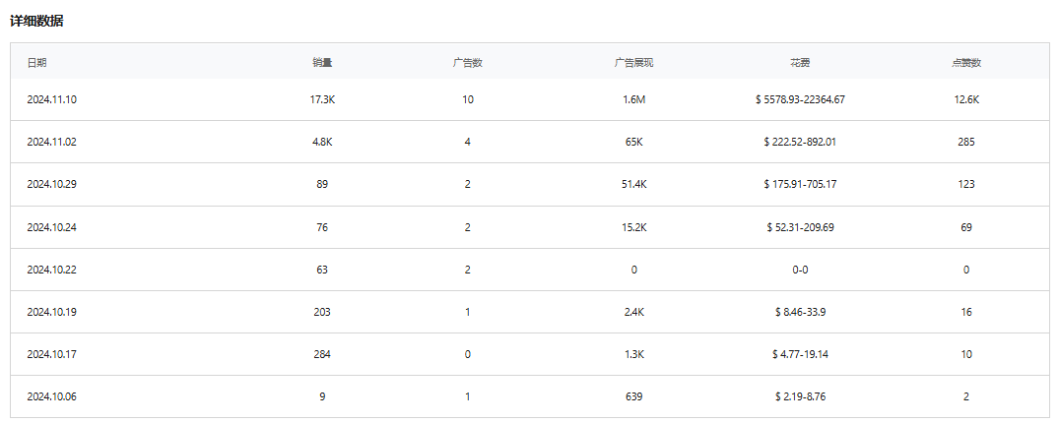Viewport: 1060px width, 423px height.
Task: Click the 1.6M ad impressions value
Action: click(633, 99)
